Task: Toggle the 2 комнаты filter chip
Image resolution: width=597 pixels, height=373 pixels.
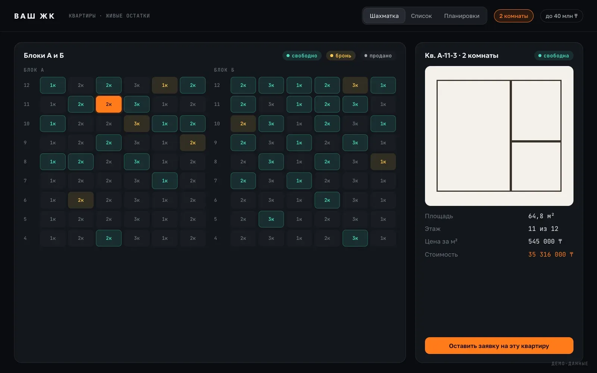Action: click(513, 16)
